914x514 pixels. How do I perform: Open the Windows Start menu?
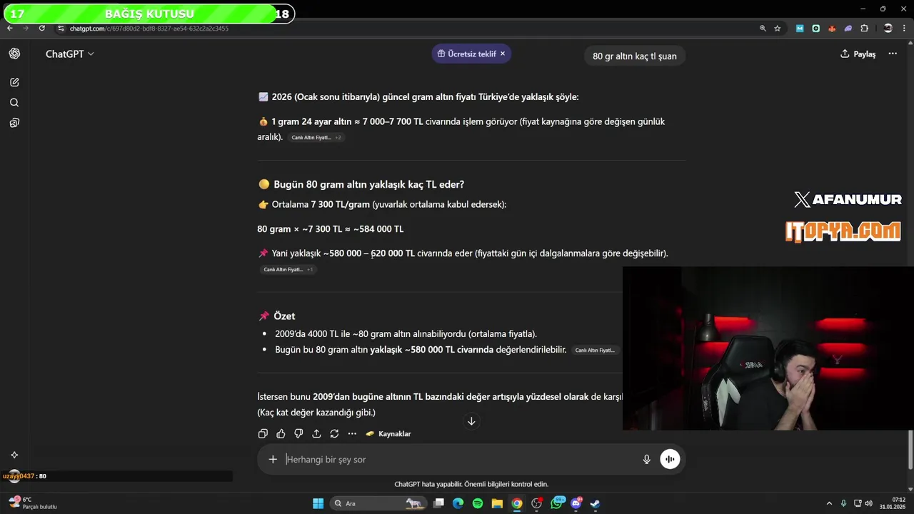[x=318, y=503]
